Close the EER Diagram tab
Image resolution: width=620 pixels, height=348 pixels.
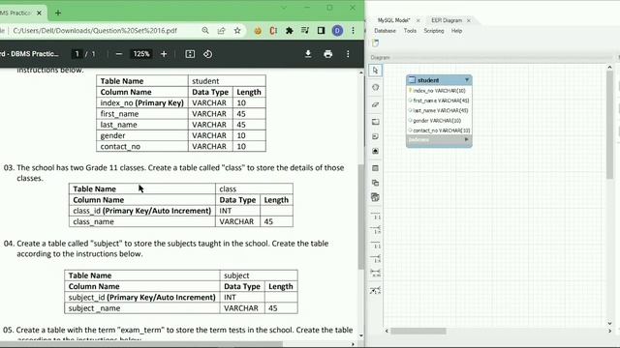[x=469, y=20]
